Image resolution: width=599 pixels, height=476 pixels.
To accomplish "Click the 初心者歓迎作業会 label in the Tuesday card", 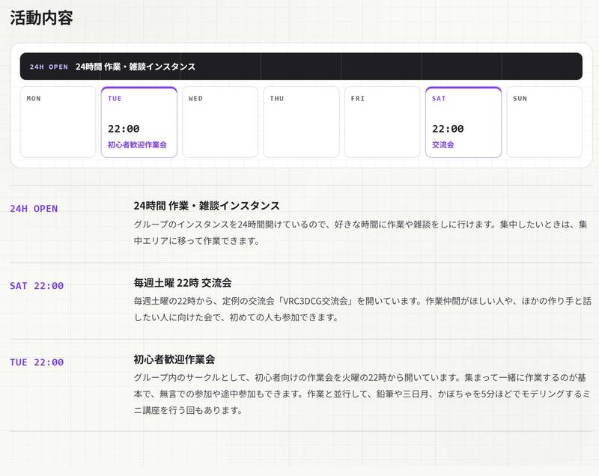I will (x=137, y=144).
